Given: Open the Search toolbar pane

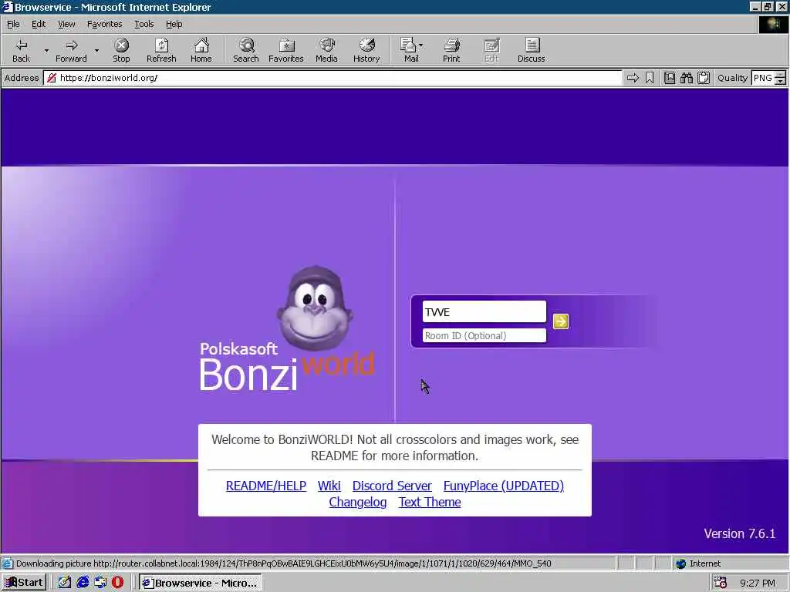Looking at the screenshot, I should click(x=246, y=50).
